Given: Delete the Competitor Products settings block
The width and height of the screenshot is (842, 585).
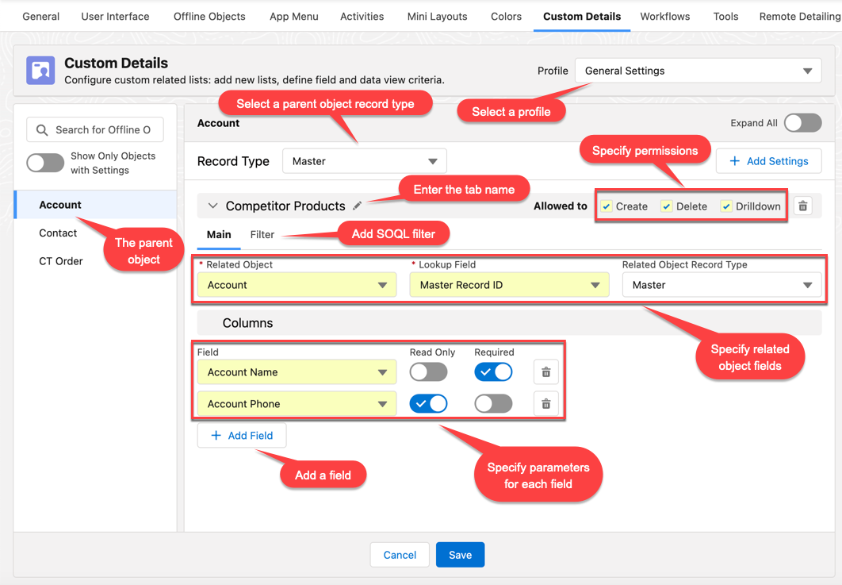Looking at the screenshot, I should [802, 206].
